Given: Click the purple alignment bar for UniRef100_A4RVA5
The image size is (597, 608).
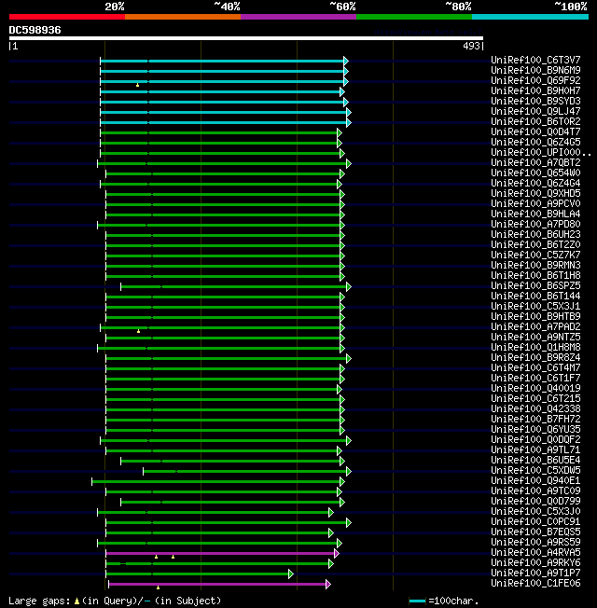Looking at the screenshot, I should coord(220,553).
